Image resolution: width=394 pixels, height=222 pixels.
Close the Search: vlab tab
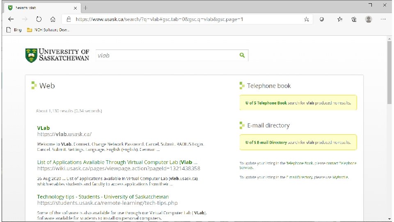tap(75, 8)
